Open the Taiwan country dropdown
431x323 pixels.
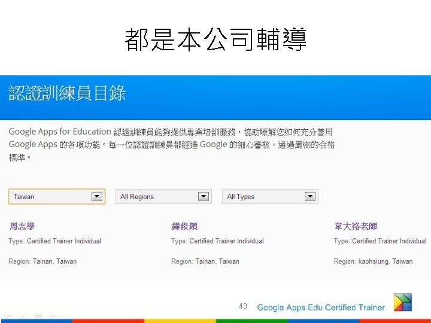coord(57,196)
